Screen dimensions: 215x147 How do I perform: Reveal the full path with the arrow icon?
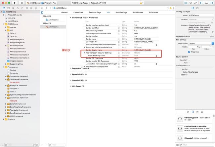(x=213, y=32)
